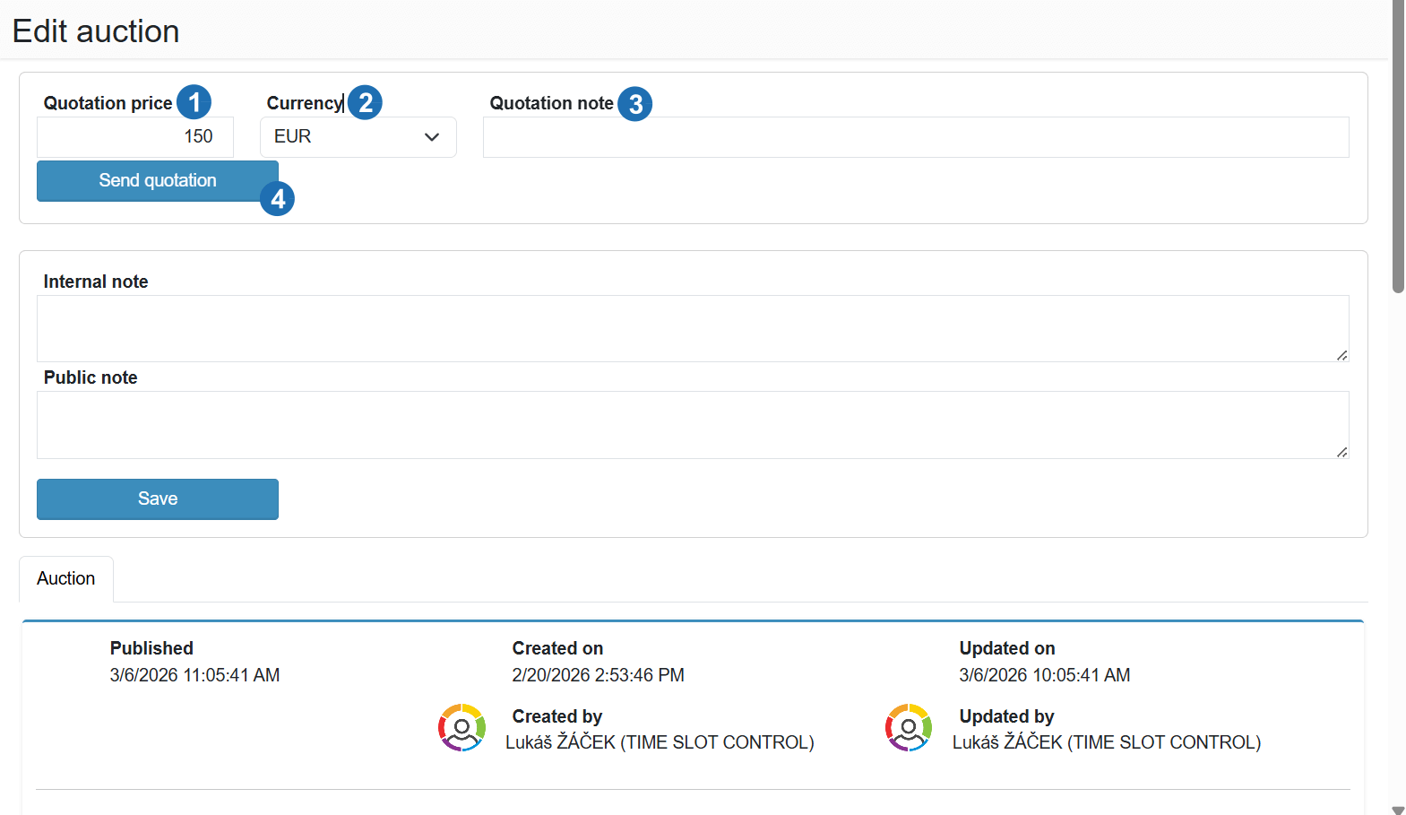Click inside the Internal note text area
1406x815 pixels.
tap(692, 328)
